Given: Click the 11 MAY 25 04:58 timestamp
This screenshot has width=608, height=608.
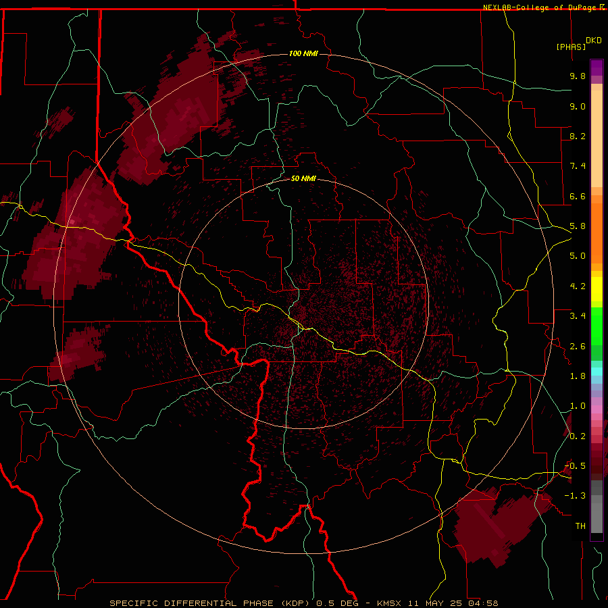Looking at the screenshot, I should pos(453,603).
